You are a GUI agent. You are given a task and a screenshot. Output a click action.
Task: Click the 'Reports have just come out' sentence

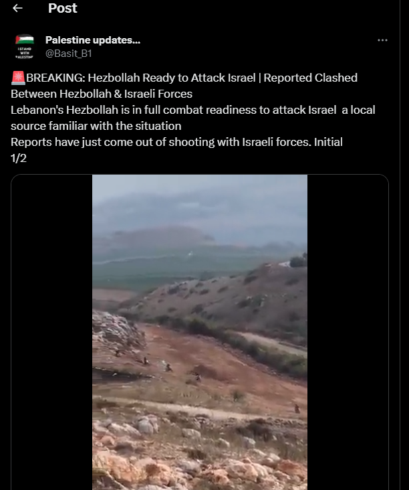point(176,142)
